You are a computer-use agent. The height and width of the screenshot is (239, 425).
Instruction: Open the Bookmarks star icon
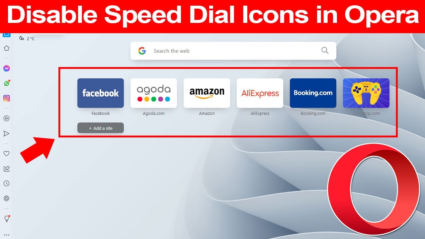(x=7, y=48)
